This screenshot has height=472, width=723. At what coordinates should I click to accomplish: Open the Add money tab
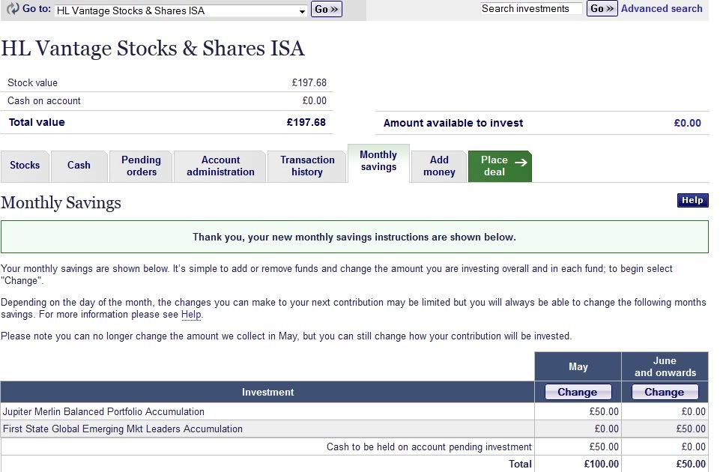pyautogui.click(x=439, y=166)
